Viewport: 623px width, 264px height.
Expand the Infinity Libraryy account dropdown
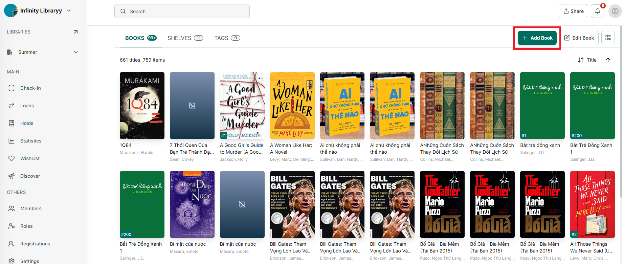coord(69,10)
